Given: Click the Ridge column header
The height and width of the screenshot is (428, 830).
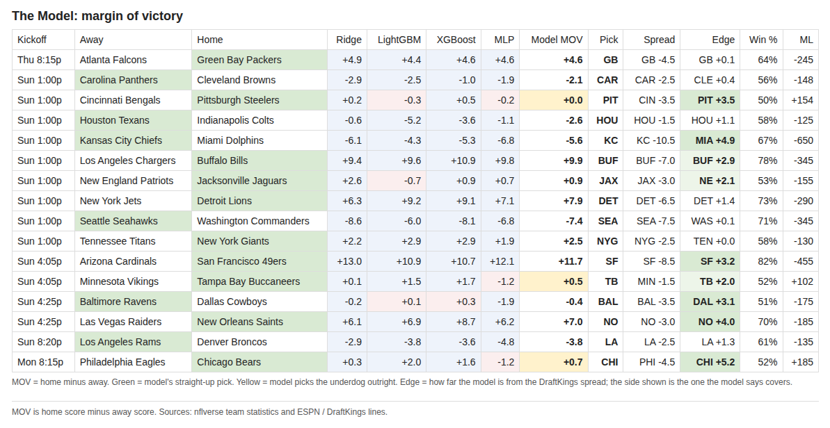Looking at the screenshot, I should (x=347, y=40).
